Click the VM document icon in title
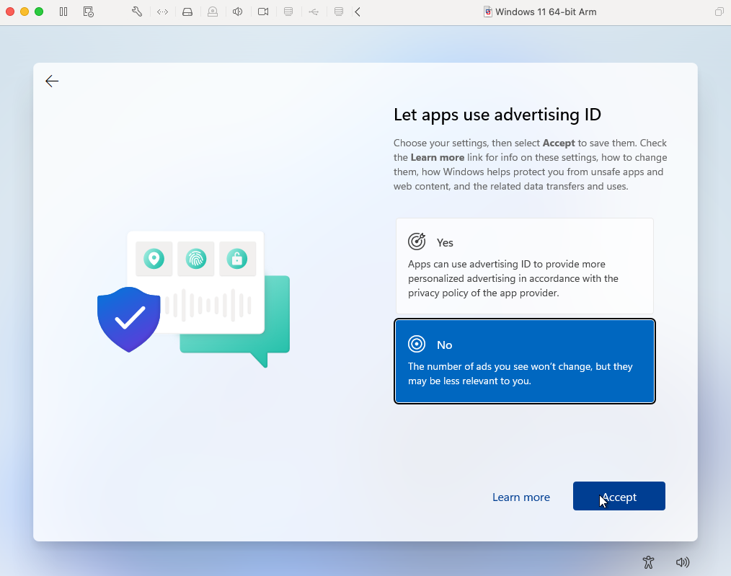Viewport: 731px width, 576px height. pyautogui.click(x=487, y=12)
